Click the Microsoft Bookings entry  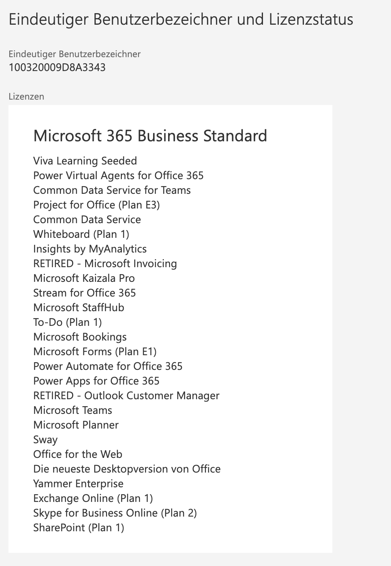pos(80,337)
